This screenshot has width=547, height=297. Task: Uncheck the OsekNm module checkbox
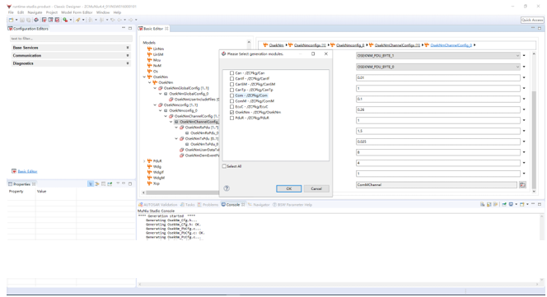pos(231,112)
